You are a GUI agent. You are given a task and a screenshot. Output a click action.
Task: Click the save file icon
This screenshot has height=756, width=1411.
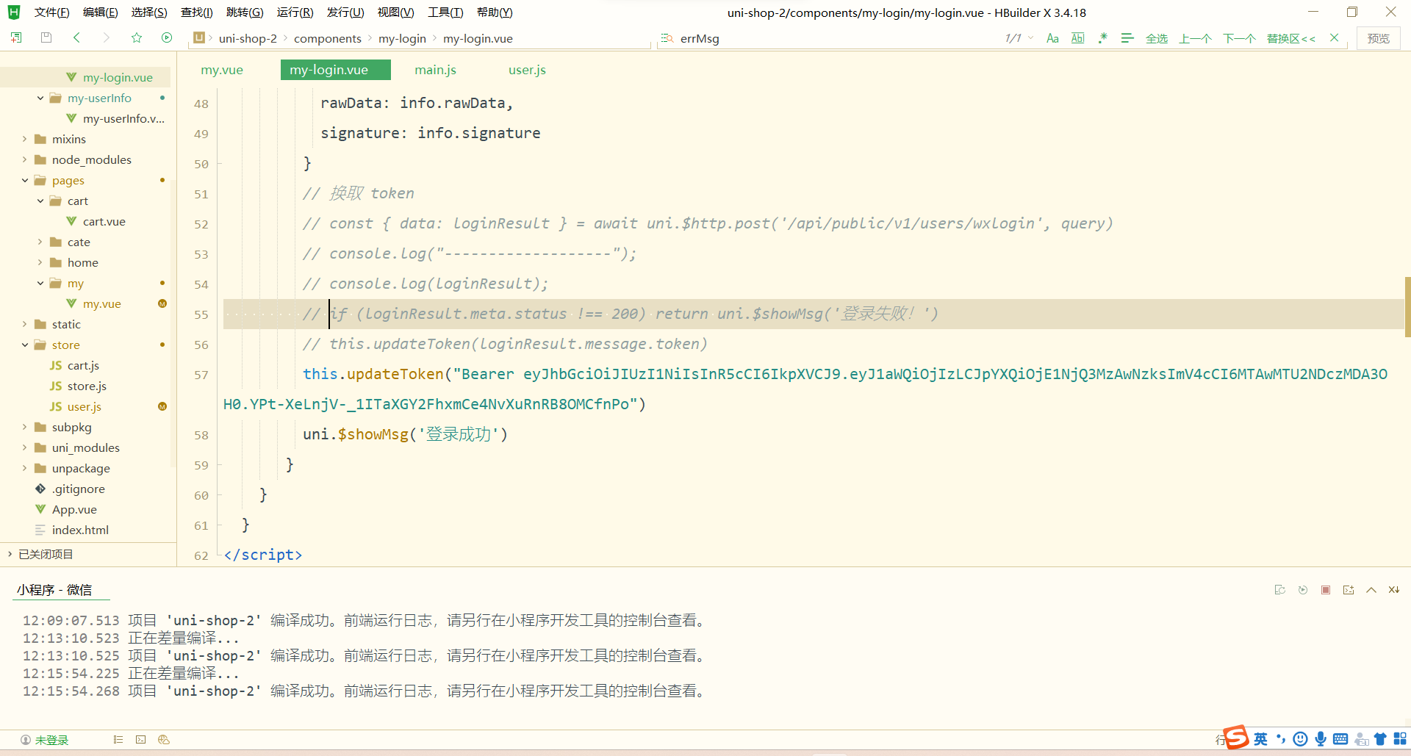coord(46,37)
